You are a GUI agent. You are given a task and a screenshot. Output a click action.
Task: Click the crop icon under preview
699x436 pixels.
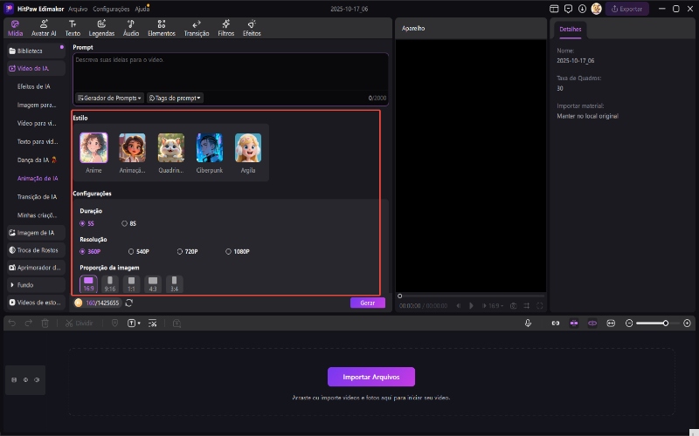pos(527,306)
